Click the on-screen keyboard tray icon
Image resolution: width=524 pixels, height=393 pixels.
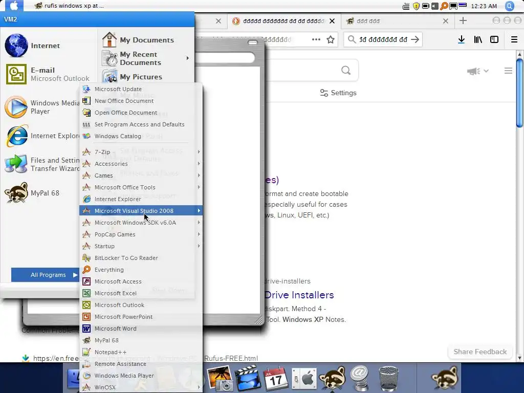[406, 6]
